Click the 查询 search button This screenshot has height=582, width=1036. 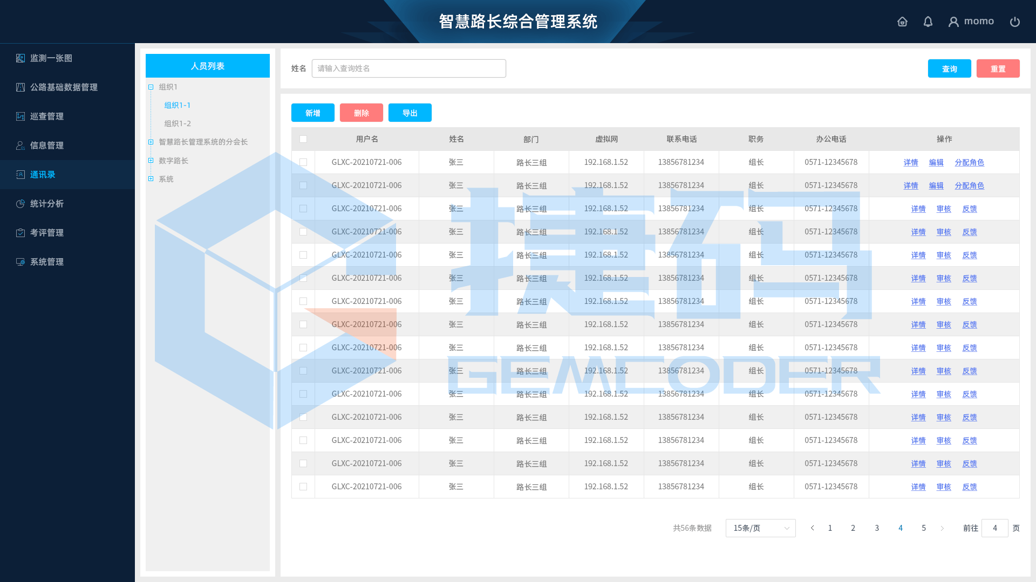[949, 68]
